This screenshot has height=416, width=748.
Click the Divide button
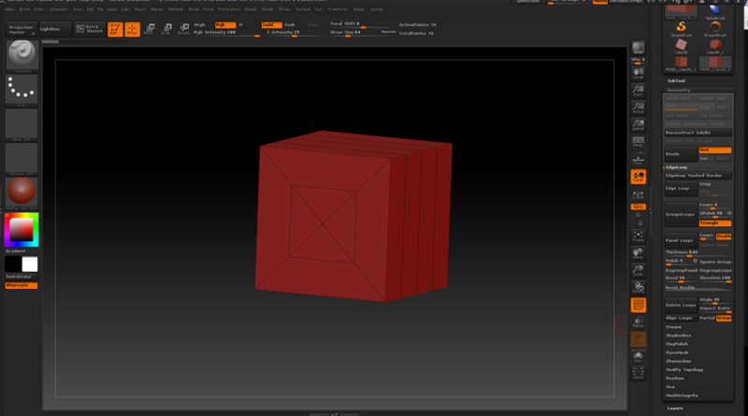[x=681, y=154]
